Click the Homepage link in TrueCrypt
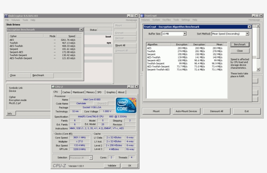267x173 pixels. (254, 20)
